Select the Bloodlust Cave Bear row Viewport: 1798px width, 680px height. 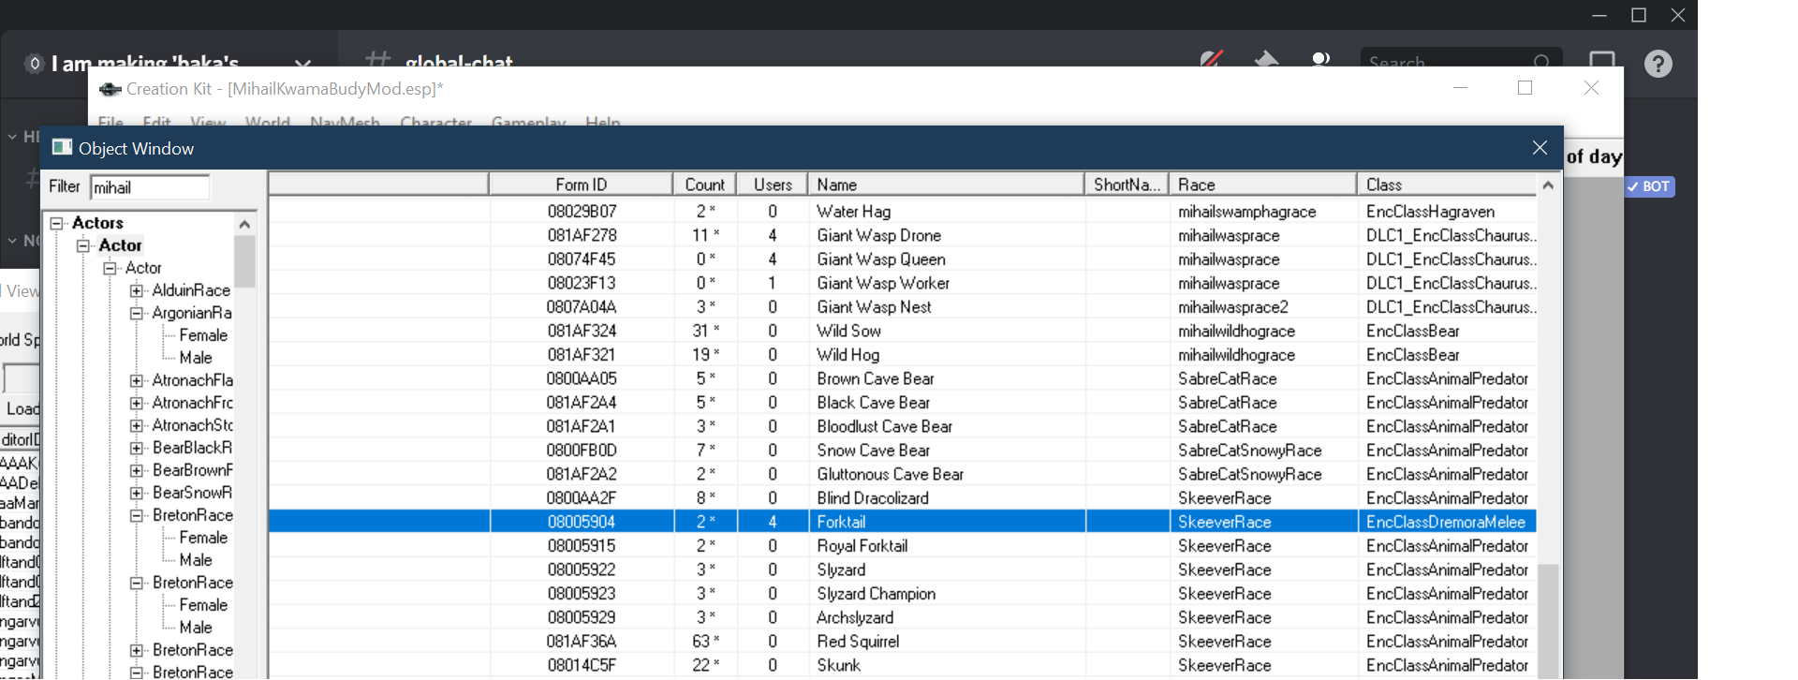pos(903,426)
